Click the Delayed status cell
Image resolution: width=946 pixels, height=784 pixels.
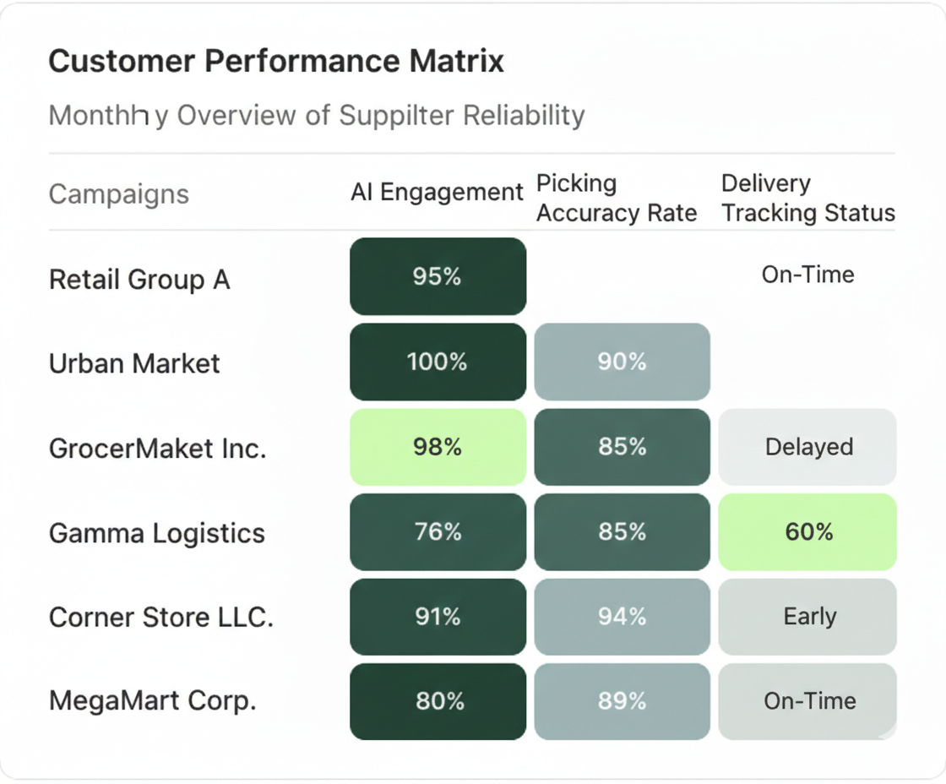807,447
